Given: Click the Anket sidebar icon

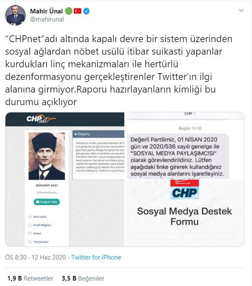Looking at the screenshot, I should coord(30,233).
